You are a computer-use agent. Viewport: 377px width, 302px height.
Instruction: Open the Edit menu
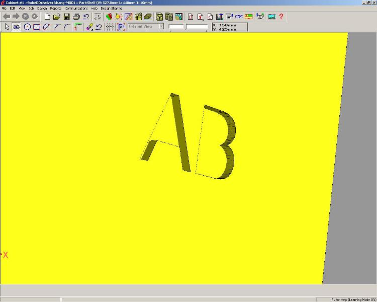point(12,8)
